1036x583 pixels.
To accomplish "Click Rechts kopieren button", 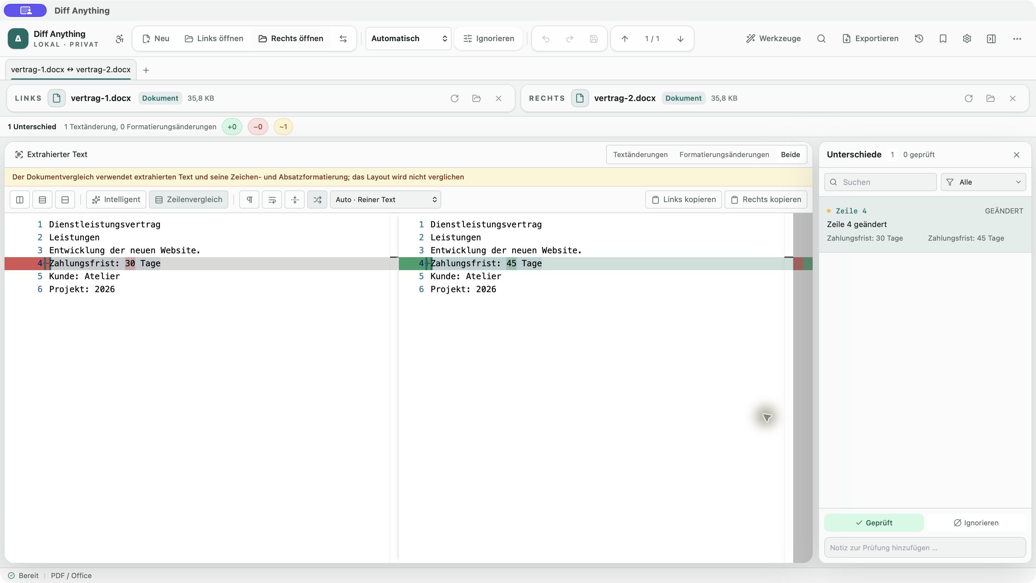I will pos(766,200).
